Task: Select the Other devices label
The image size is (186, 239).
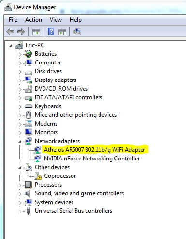Action: click(x=52, y=167)
